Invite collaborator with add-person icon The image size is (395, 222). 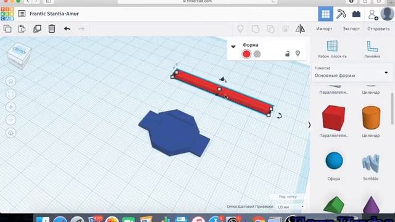[373, 15]
